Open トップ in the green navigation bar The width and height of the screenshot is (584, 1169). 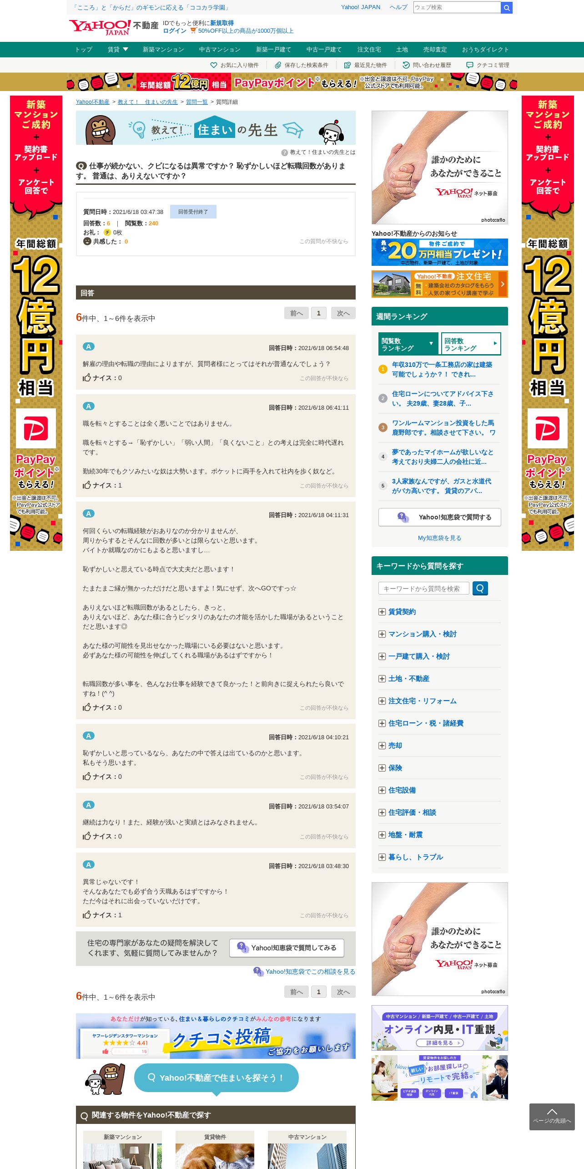[84, 50]
